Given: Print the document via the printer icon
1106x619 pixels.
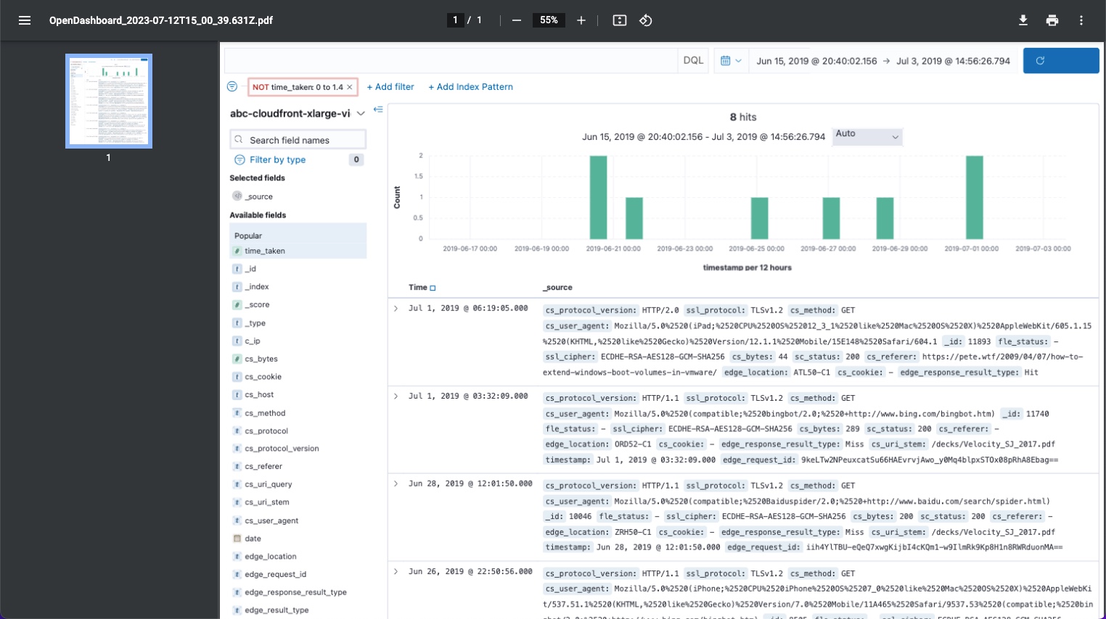Looking at the screenshot, I should (x=1052, y=20).
